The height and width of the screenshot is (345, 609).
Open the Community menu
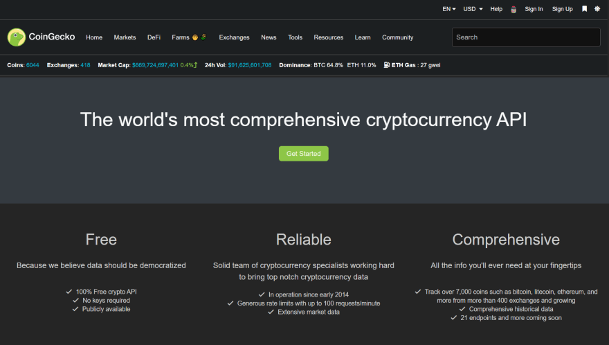tap(397, 37)
